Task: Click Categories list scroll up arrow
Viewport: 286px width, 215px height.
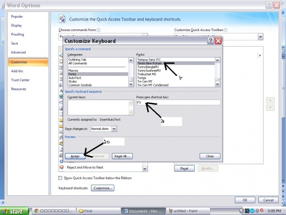Action: (x=131, y=60)
